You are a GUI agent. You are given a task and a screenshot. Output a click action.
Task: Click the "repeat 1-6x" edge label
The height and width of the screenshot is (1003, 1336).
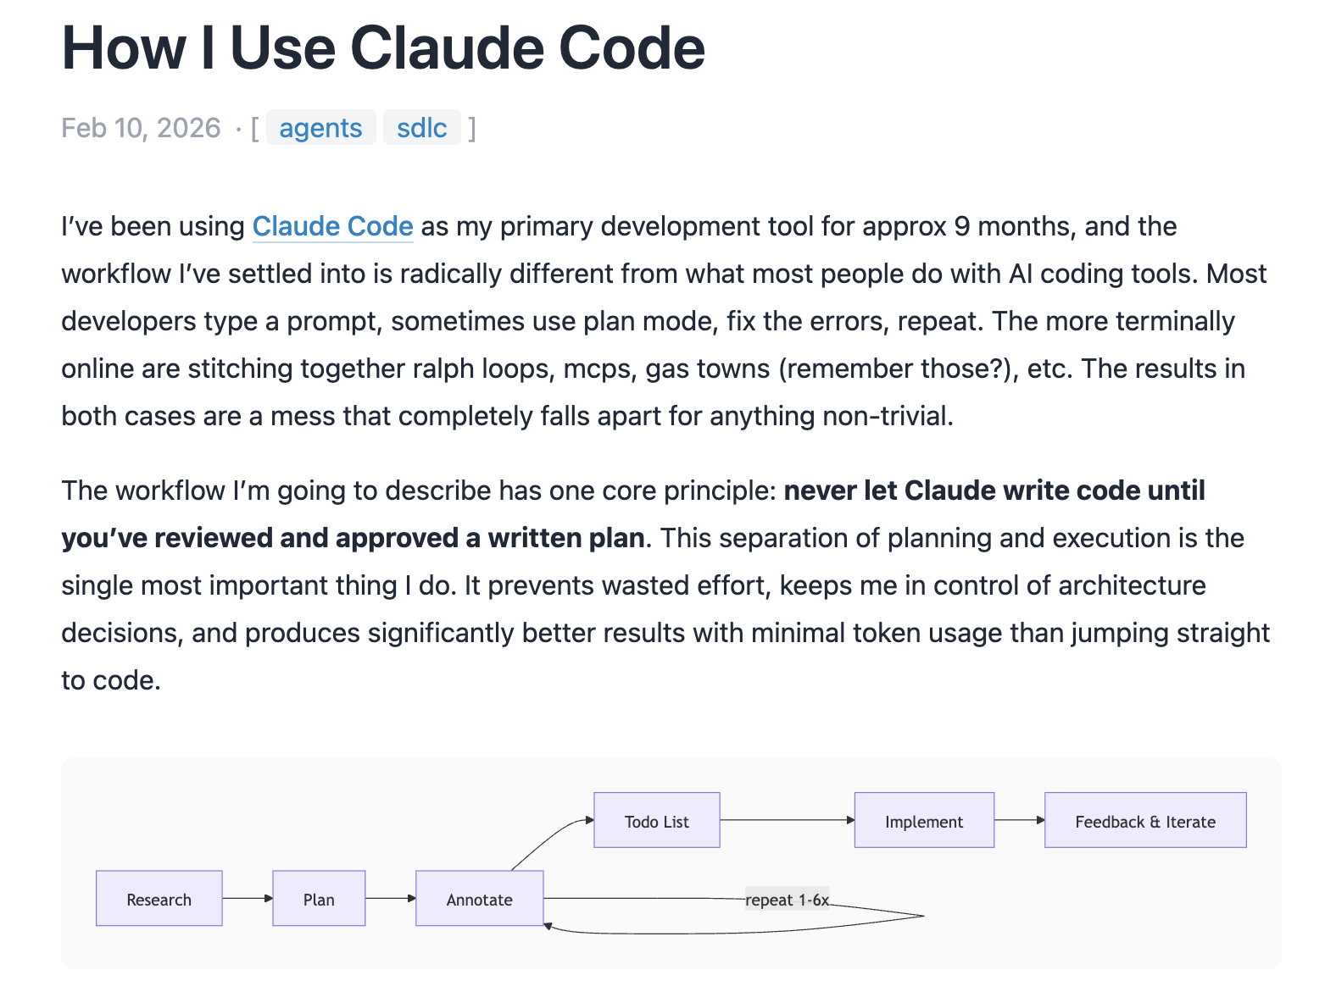tap(787, 900)
